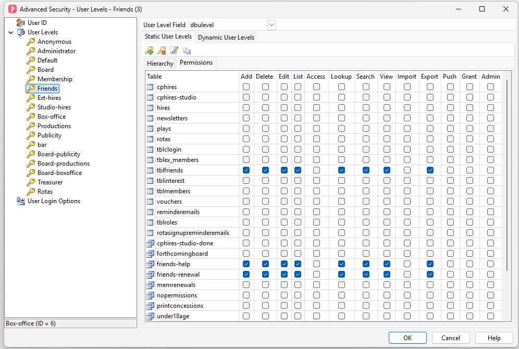Click the key icon beside Administrator

(31, 51)
